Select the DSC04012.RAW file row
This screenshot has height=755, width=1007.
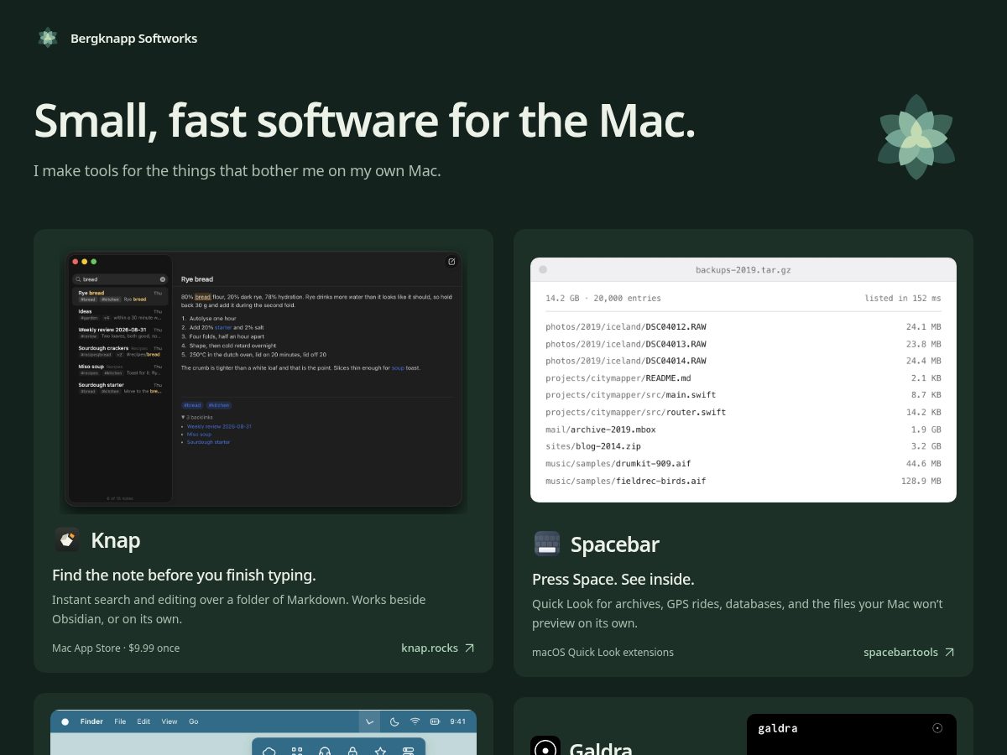pos(744,326)
